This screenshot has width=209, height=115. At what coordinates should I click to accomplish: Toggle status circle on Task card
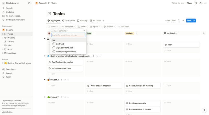tap(166, 45)
